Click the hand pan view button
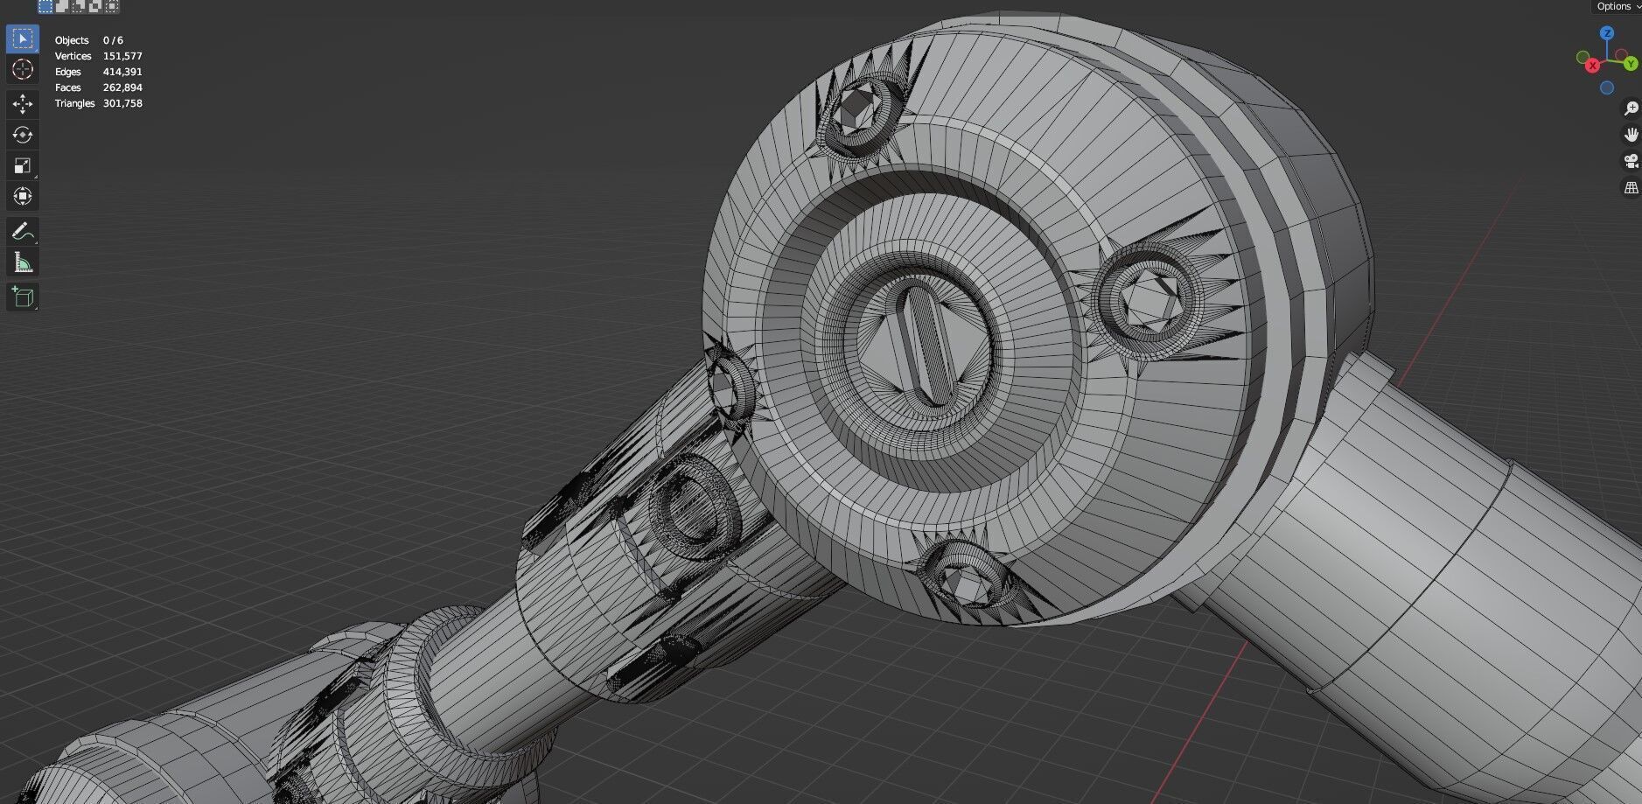This screenshot has height=804, width=1642. (1632, 135)
